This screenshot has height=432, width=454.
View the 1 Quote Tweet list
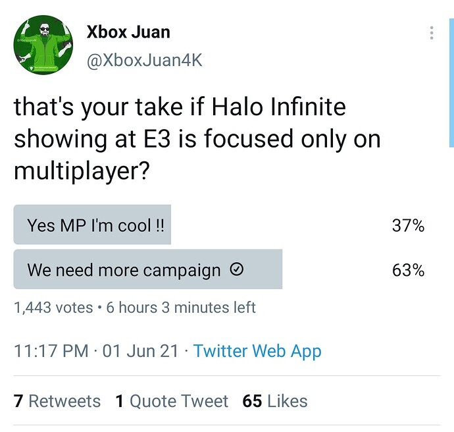(x=172, y=401)
